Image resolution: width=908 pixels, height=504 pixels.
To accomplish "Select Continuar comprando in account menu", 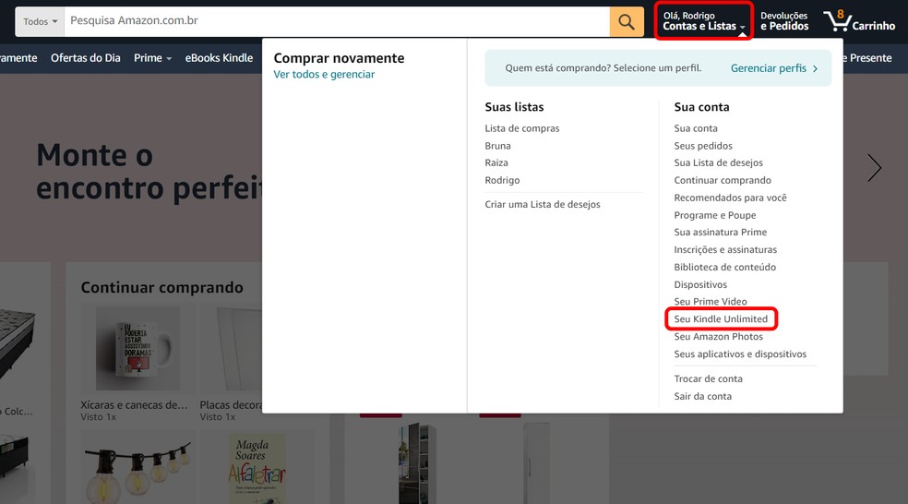I will pyautogui.click(x=723, y=180).
